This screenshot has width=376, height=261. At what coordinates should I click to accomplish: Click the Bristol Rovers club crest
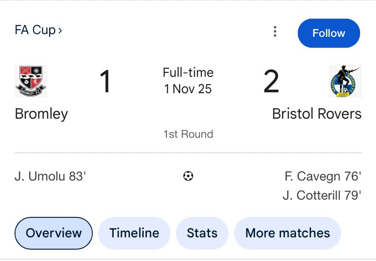coord(345,81)
